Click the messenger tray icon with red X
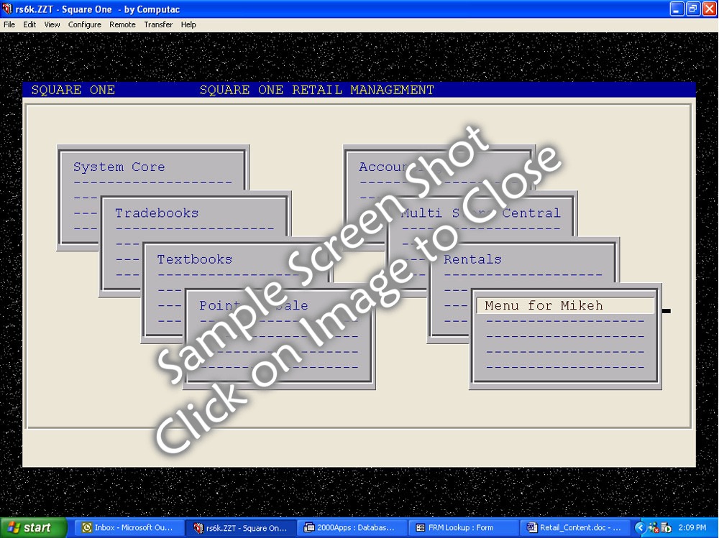The height and width of the screenshot is (538, 719). point(653,528)
